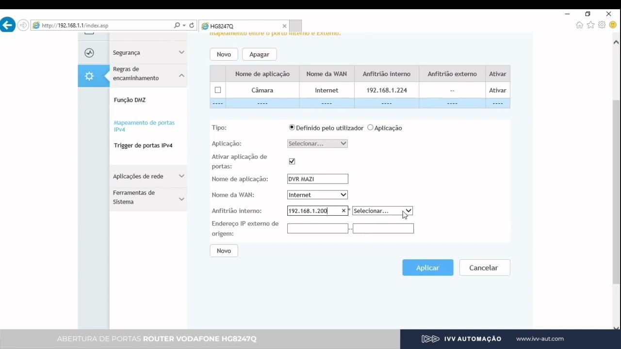Image resolution: width=621 pixels, height=349 pixels.
Task: Expand the Aplicações de rede section
Action: [148, 176]
